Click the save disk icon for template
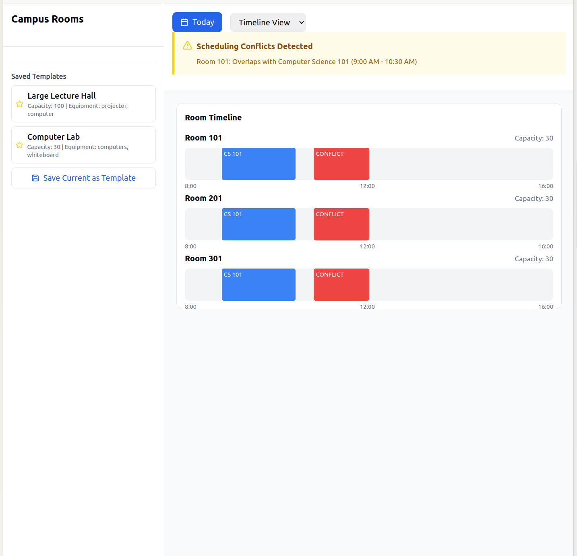 click(x=35, y=178)
